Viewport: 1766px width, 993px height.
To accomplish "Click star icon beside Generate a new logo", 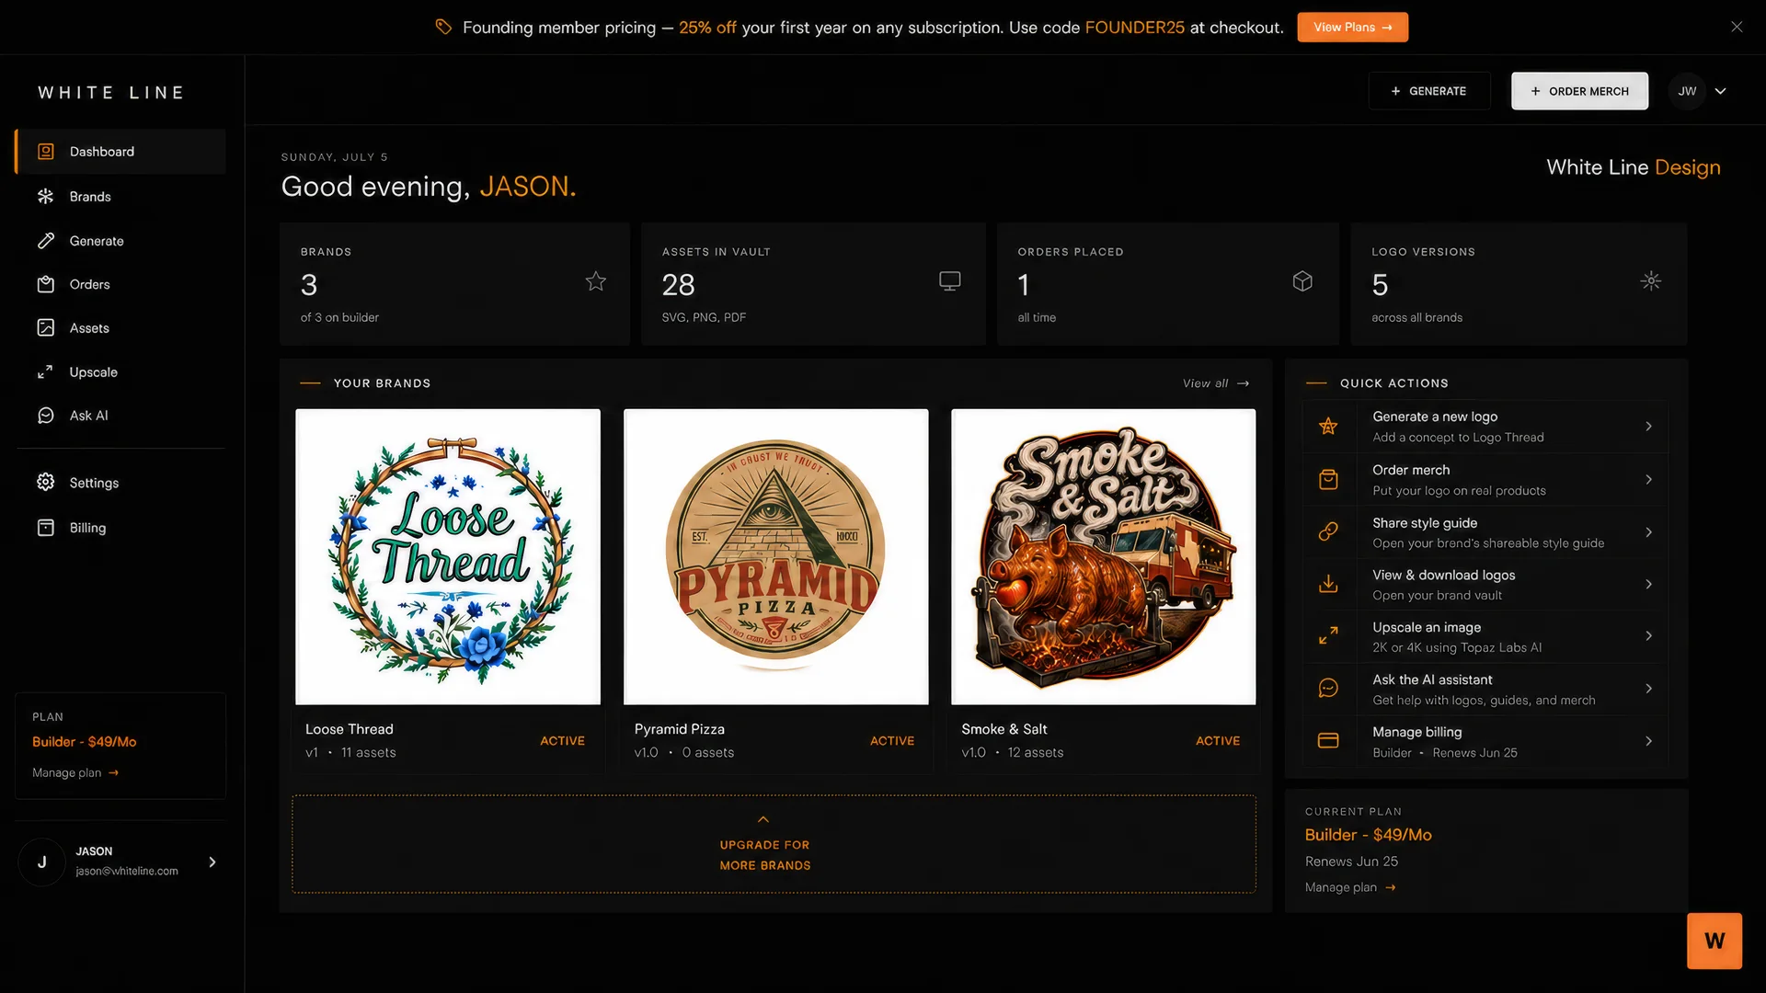I will (x=1328, y=426).
